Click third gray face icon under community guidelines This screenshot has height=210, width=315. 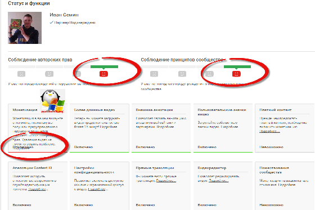pos(209,74)
